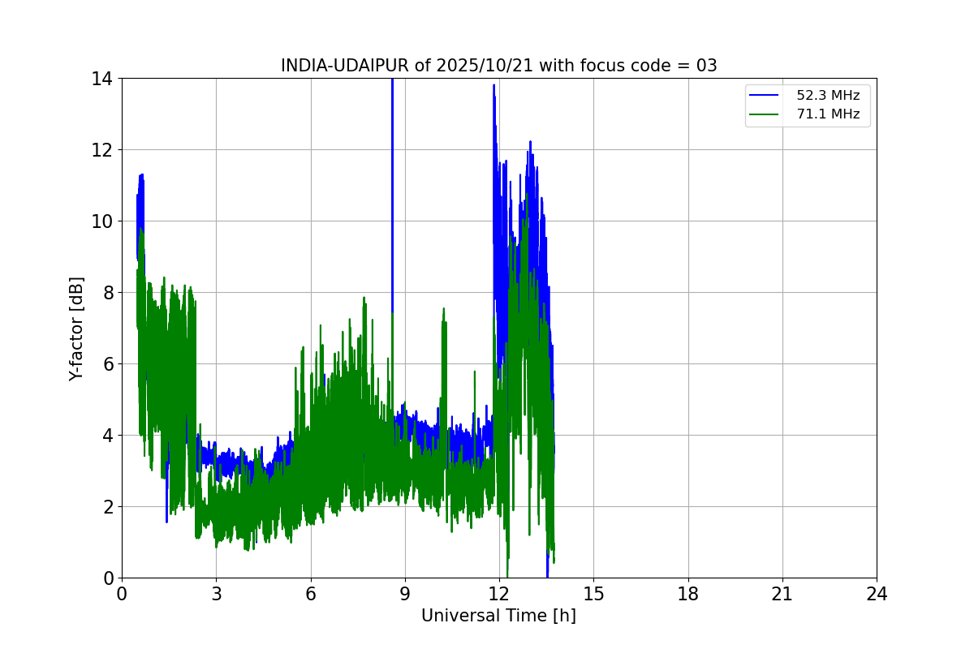This screenshot has width=974, height=649.
Task: Click the '71.1 MHz' legend label
Action: pos(828,114)
